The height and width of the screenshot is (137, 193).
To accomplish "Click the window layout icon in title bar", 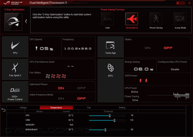I will coord(181,3).
